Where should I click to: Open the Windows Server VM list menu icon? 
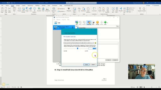[72, 27]
